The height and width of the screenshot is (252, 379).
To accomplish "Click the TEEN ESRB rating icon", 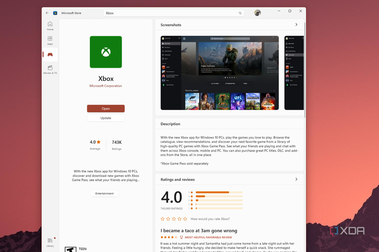I will (x=70, y=249).
